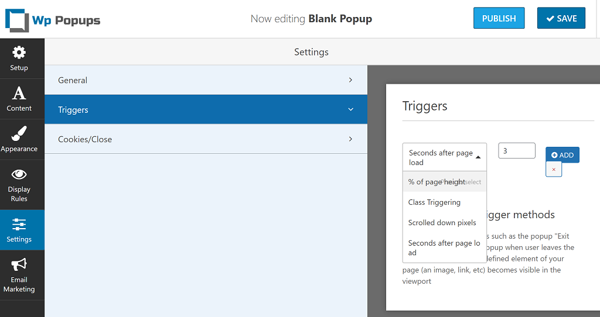The width and height of the screenshot is (600, 317).
Task: Click the Wp Popups logo
Action: [53, 19]
